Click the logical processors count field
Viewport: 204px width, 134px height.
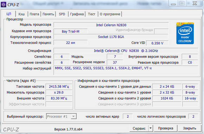point(193,116)
